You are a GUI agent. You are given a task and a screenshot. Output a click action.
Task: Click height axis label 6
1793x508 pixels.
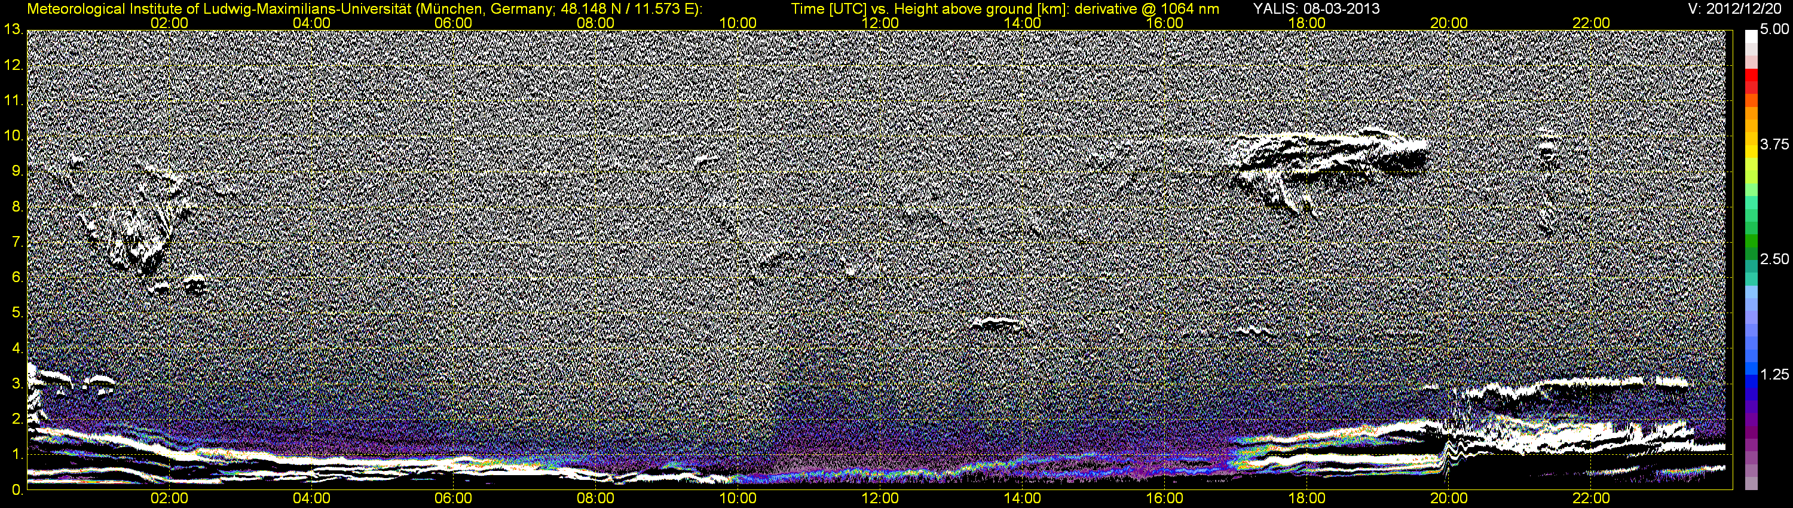coord(17,279)
